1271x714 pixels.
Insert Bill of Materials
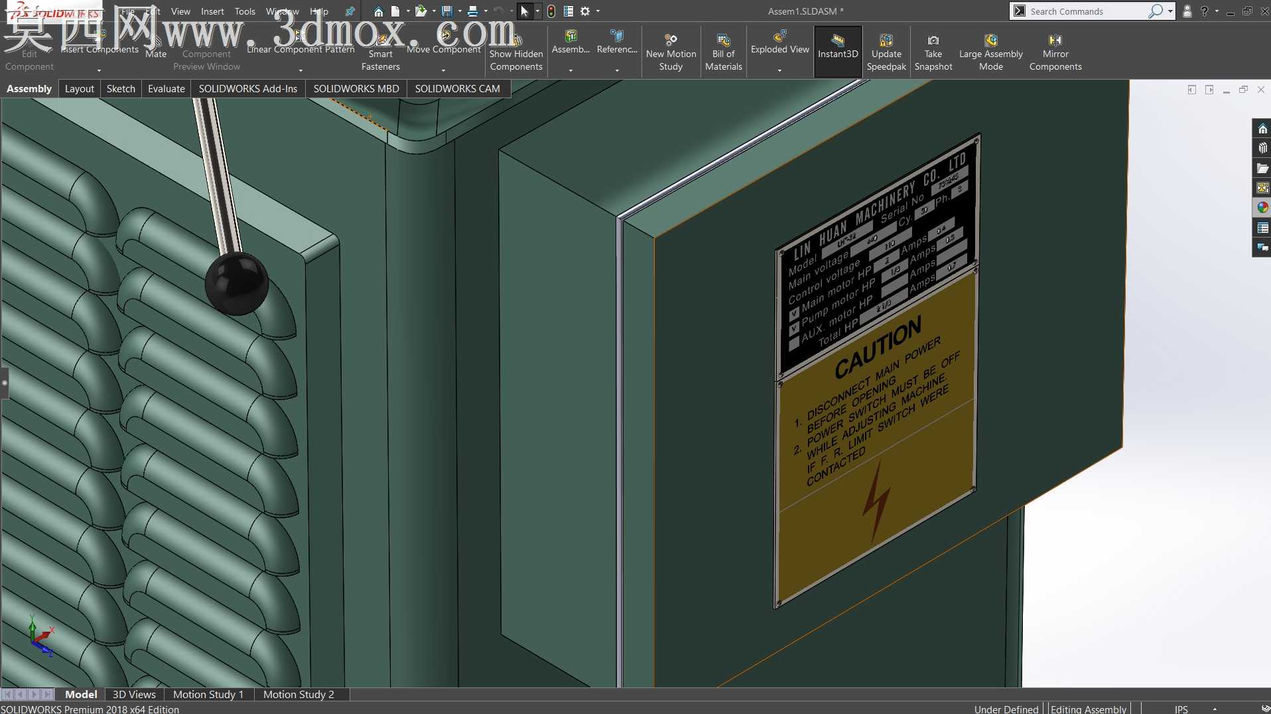coord(724,52)
